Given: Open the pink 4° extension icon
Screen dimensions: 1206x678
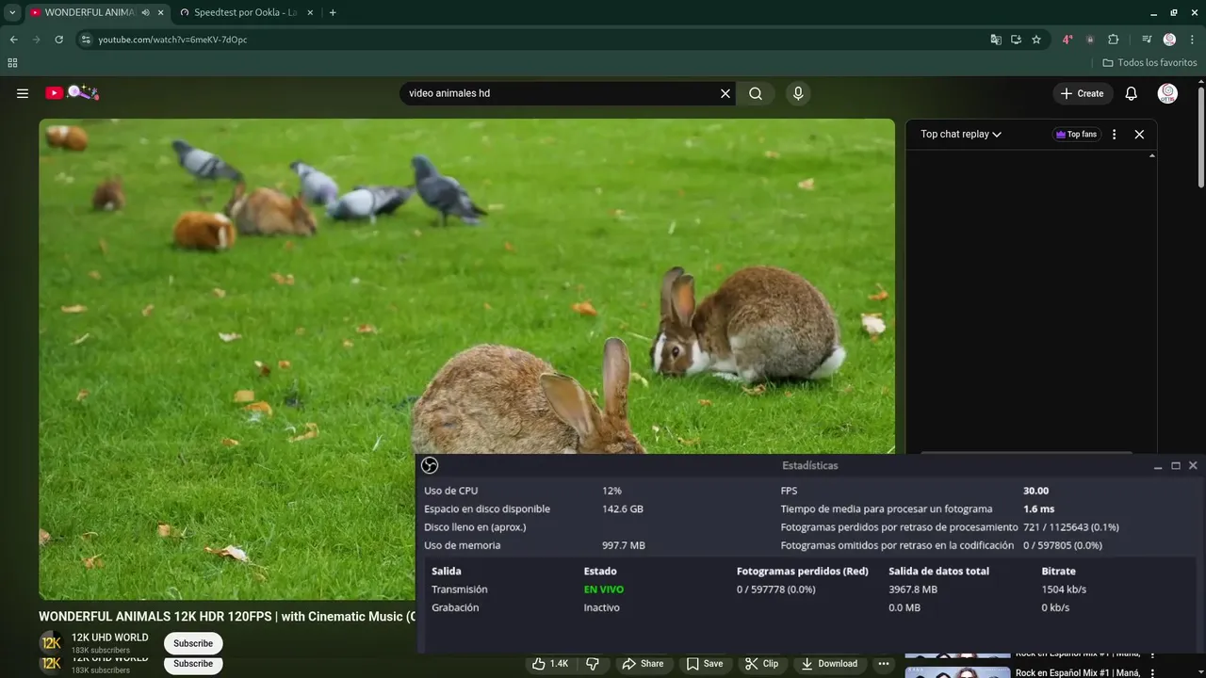Looking at the screenshot, I should (x=1067, y=40).
